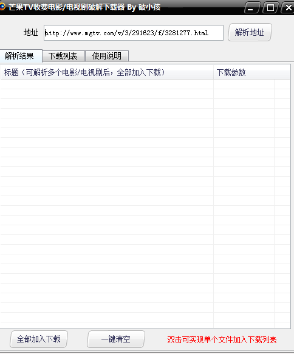Click the Mango TV app icon in title bar
The width and height of the screenshot is (294, 354).
coord(2,7)
